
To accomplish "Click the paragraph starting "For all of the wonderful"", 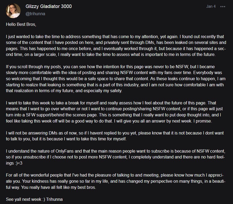I will 116,181.
